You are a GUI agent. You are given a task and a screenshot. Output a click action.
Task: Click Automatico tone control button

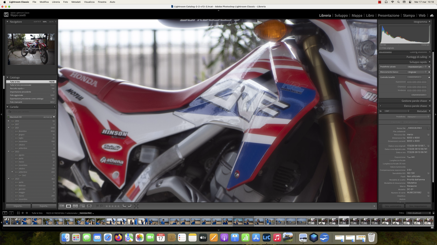coord(414,77)
